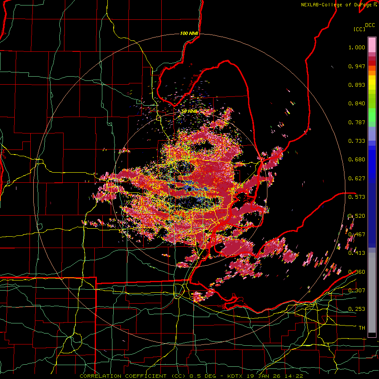Image resolution: width=379 pixels, height=379 pixels.
Task: Click the 100 NMI range ring label
Action: pyautogui.click(x=189, y=33)
